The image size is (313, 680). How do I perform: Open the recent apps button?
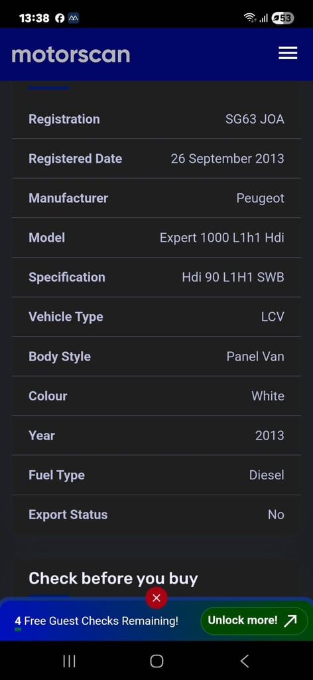(69, 661)
